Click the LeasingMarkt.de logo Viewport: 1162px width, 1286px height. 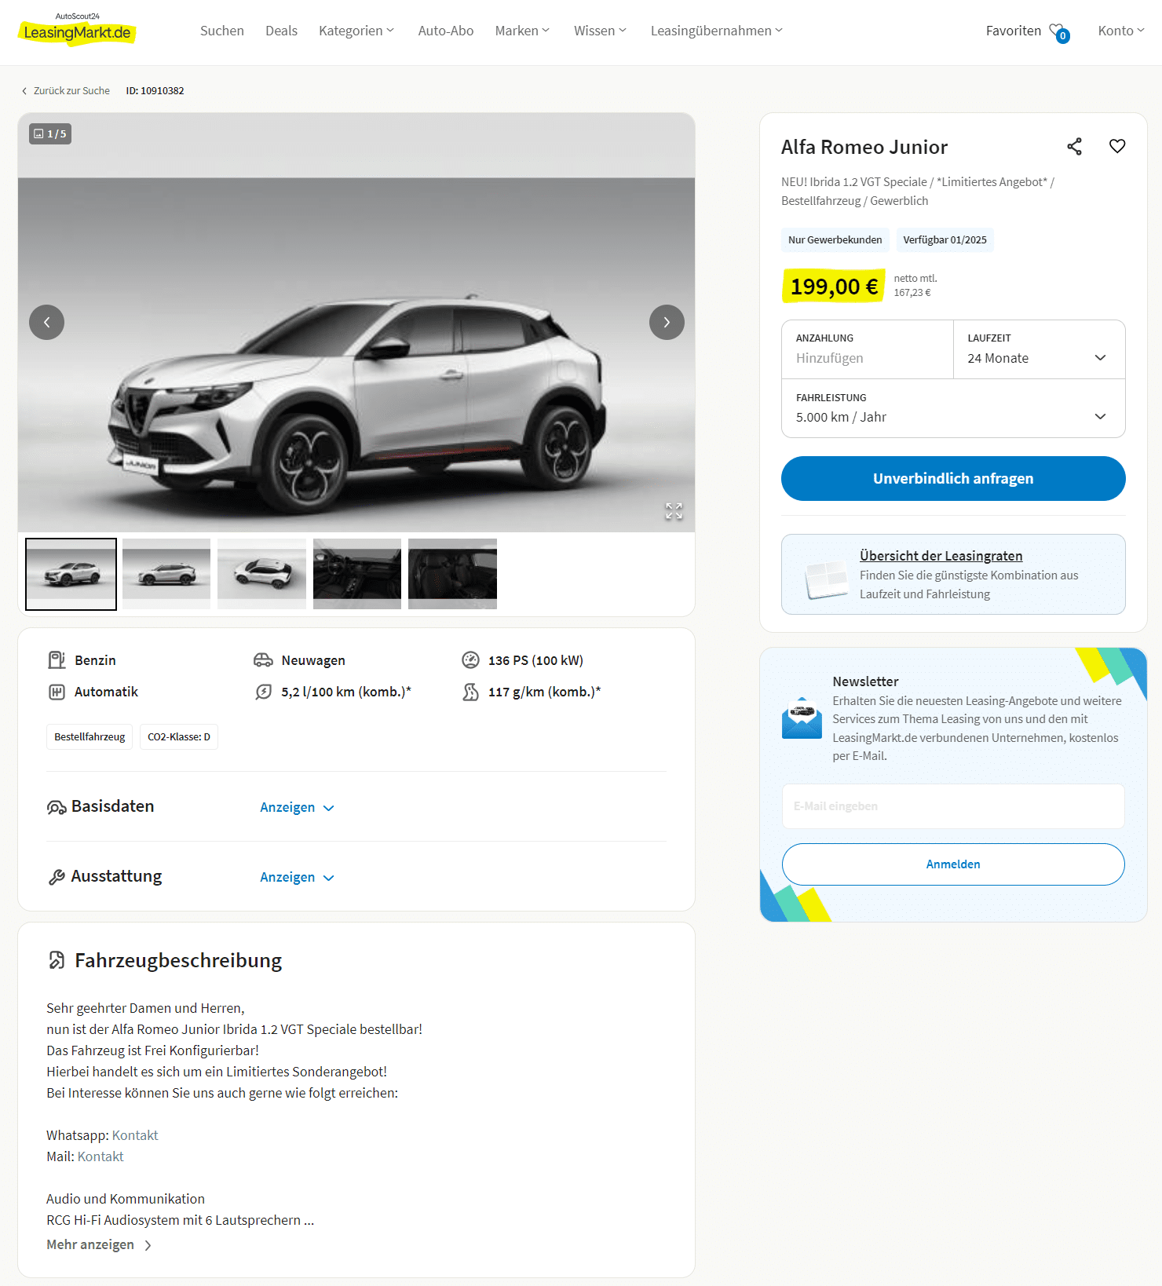[x=77, y=30]
